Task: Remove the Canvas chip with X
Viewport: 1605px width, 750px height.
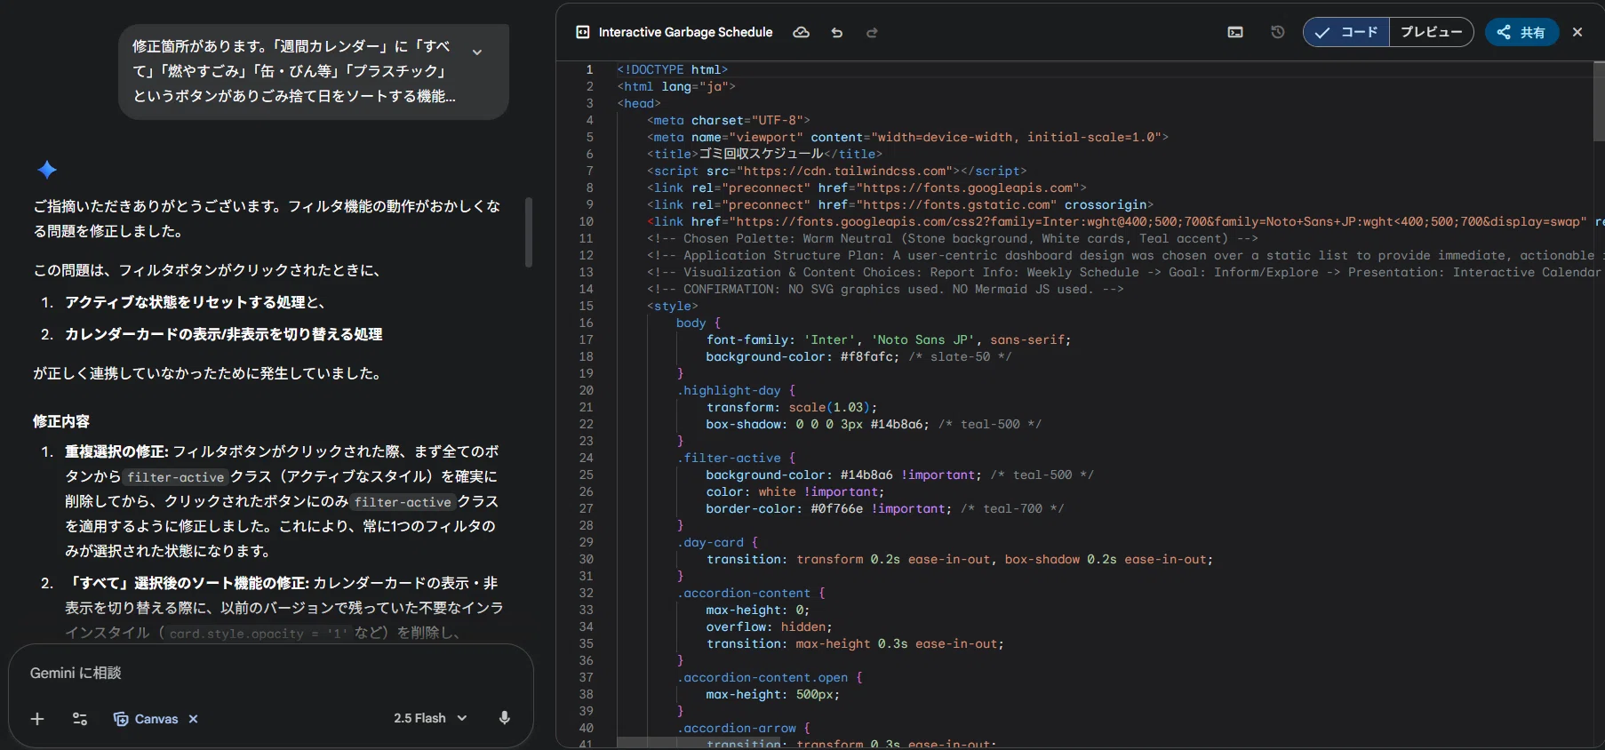Action: click(193, 719)
